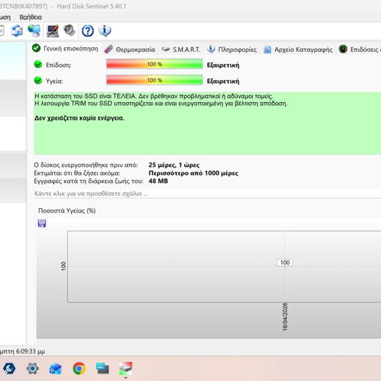Click the laptop disk test toolbar icon
Screen dimensions: 381x381
pos(53,30)
